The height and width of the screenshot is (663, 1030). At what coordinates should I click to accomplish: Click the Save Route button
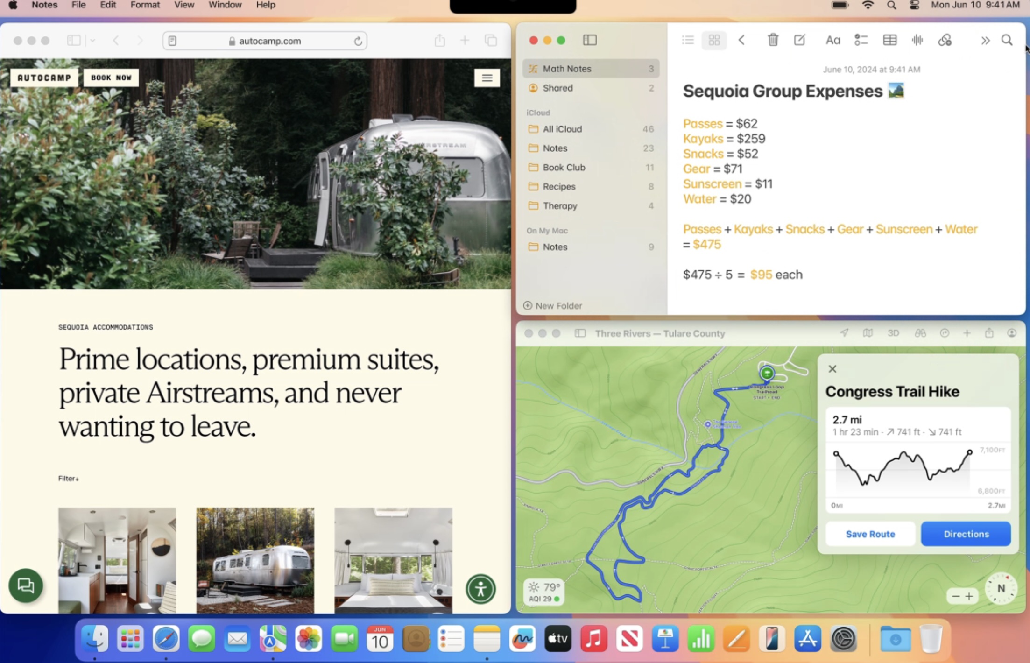click(x=870, y=534)
